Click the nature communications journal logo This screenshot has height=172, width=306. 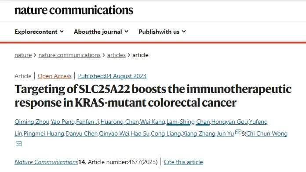tap(74, 10)
